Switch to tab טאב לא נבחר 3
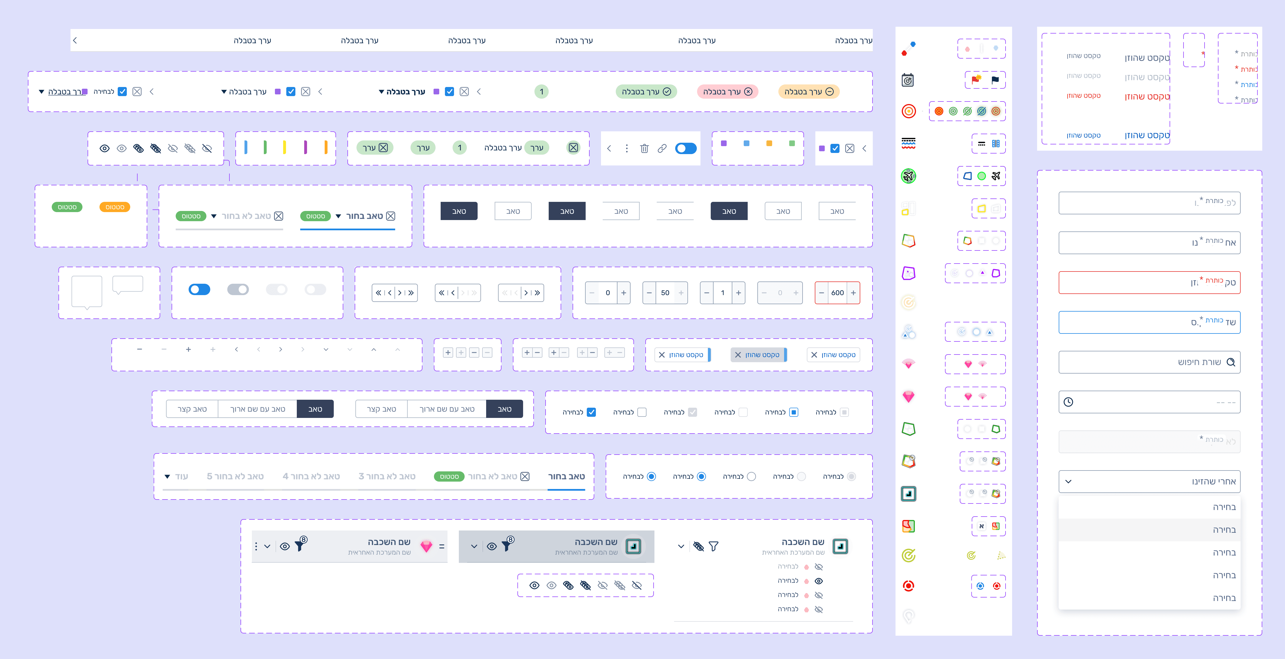1285x659 pixels. click(x=387, y=476)
